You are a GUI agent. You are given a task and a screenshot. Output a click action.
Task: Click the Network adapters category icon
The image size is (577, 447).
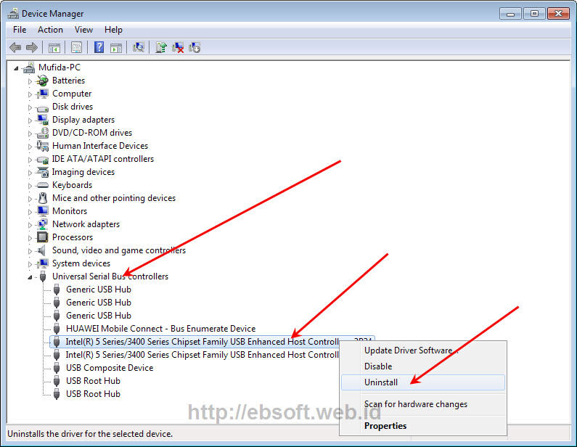click(43, 224)
